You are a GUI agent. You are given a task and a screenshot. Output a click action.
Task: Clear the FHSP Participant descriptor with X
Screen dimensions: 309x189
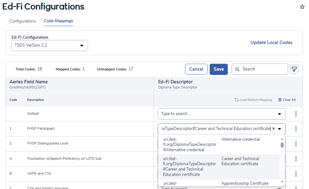click(x=273, y=129)
